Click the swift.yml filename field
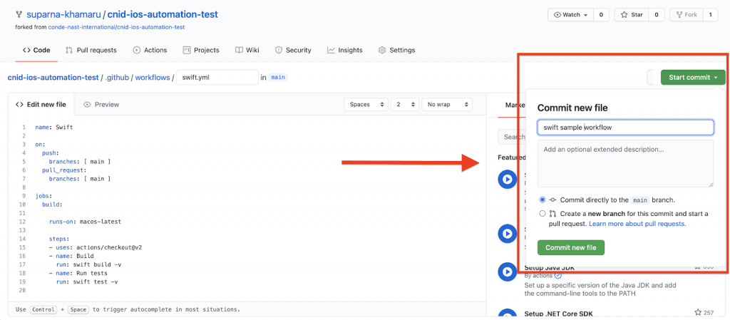 pos(217,77)
